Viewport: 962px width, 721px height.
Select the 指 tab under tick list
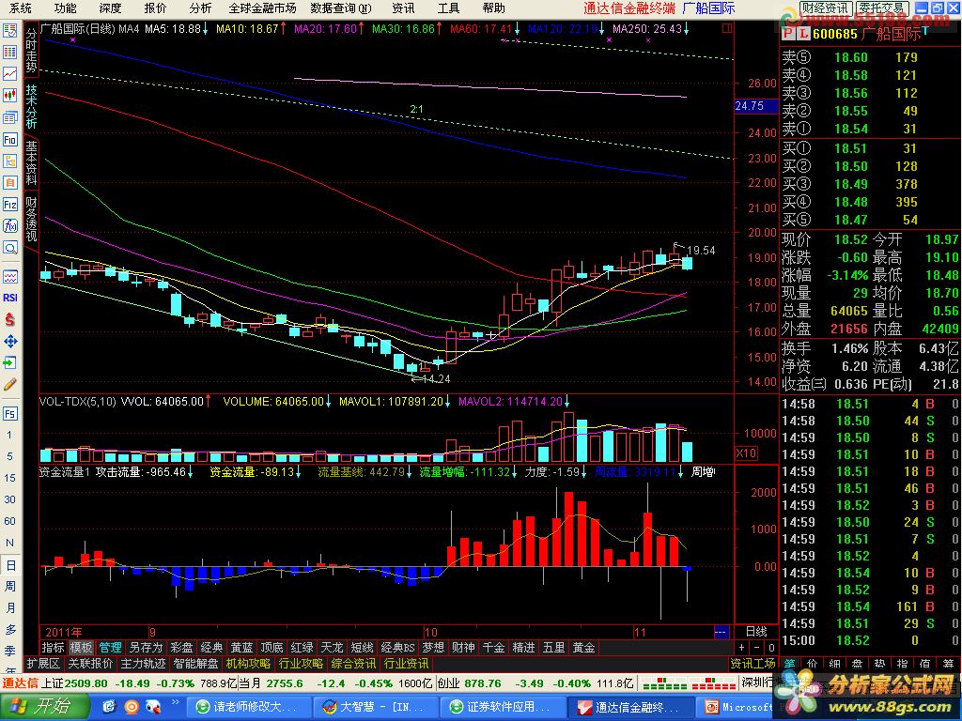tap(902, 664)
